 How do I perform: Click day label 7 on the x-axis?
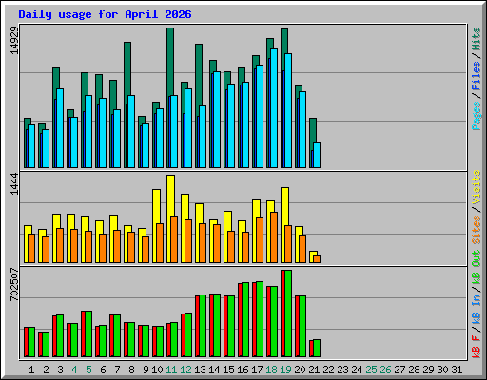(x=117, y=370)
